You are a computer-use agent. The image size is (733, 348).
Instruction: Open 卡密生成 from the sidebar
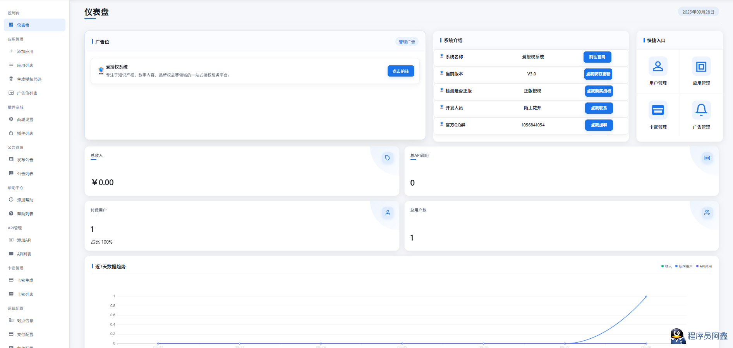[25, 280]
